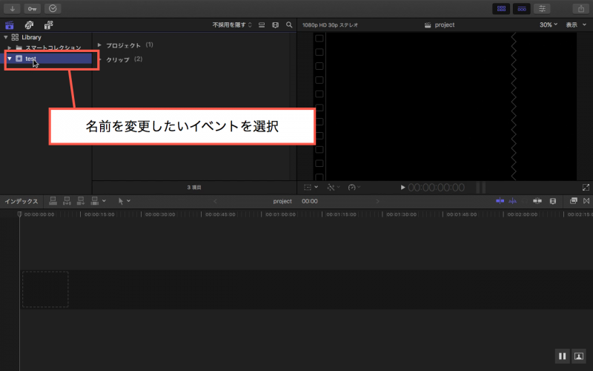Select the クリップ (2) group
This screenshot has width=593, height=371.
click(x=124, y=59)
